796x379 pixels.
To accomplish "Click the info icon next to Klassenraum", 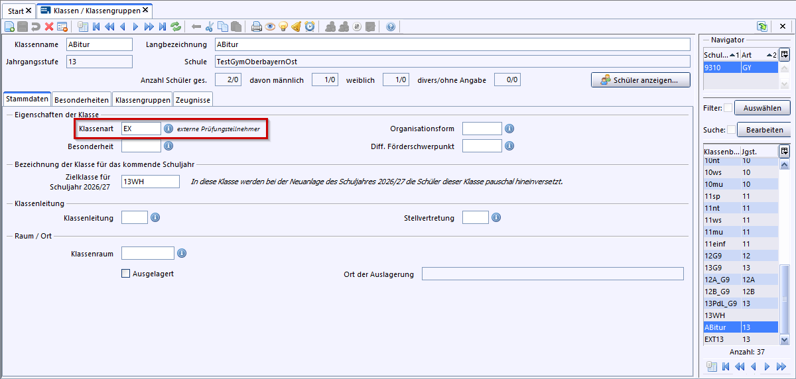I will [182, 253].
